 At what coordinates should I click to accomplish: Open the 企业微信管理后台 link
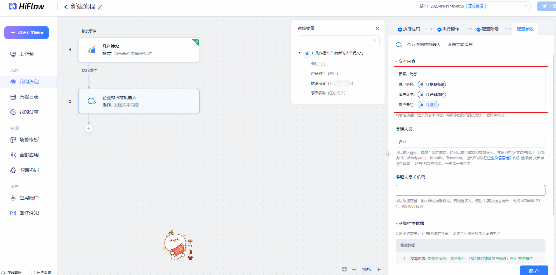pyautogui.click(x=503, y=158)
